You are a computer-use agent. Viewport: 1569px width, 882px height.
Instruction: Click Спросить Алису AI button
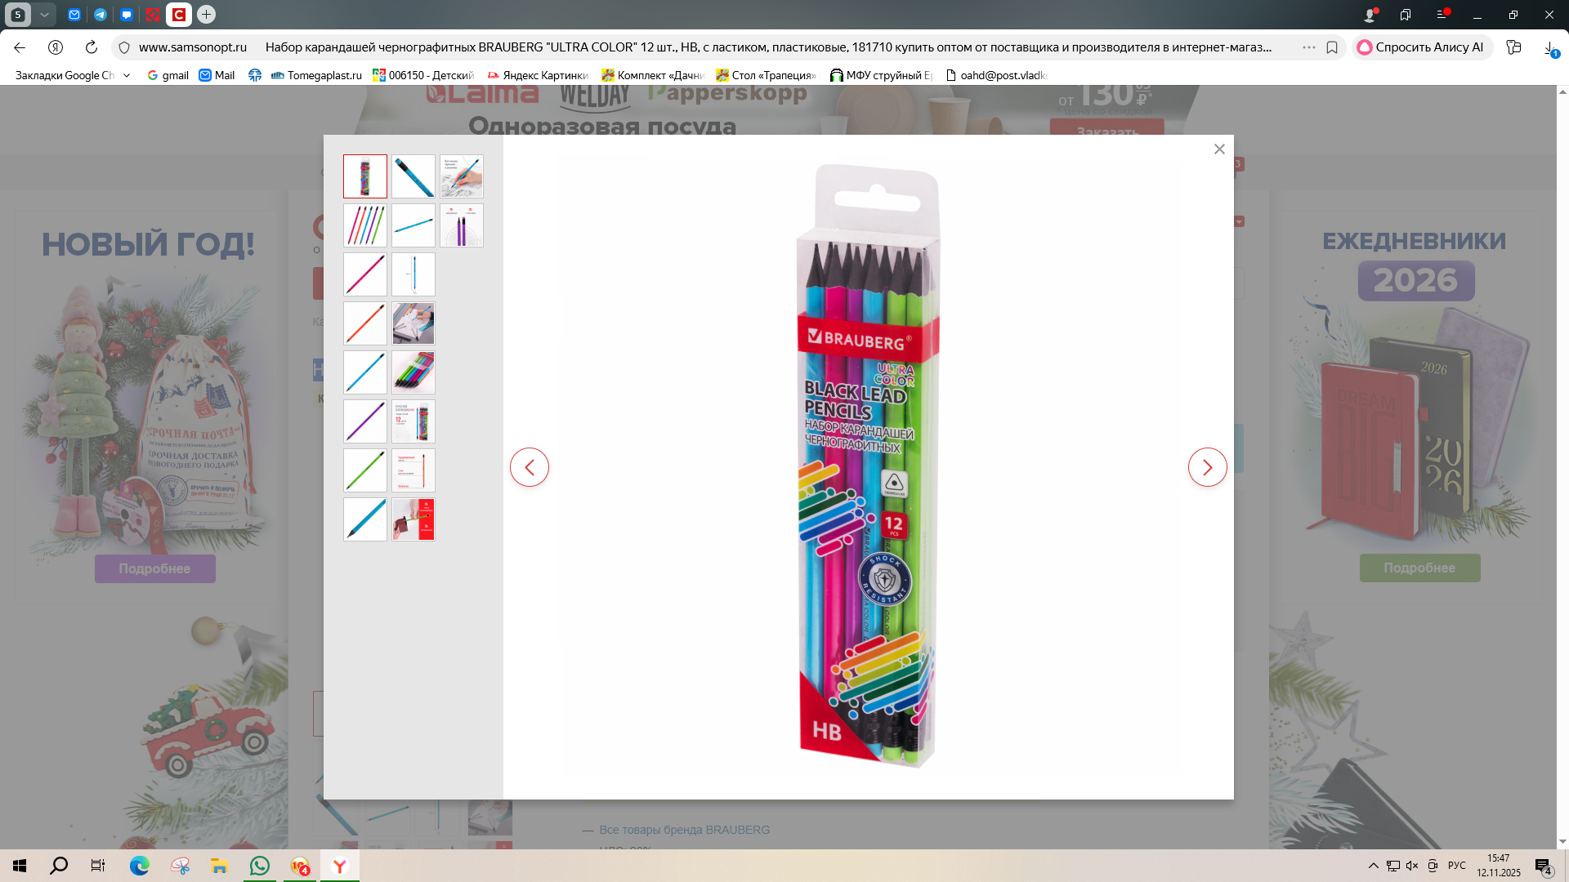1421,47
